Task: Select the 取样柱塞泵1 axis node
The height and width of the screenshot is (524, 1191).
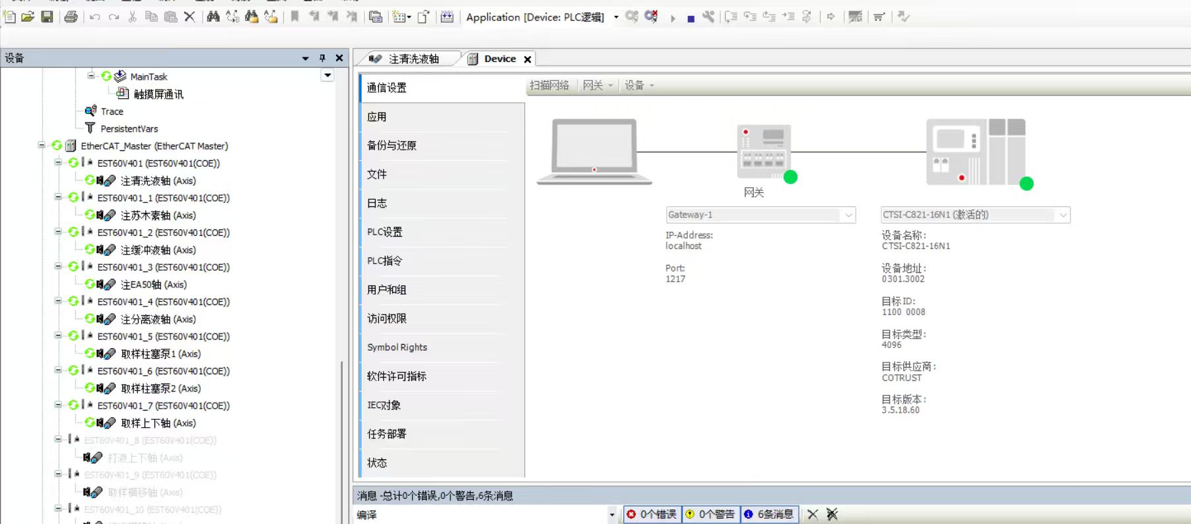Action: tap(160, 354)
